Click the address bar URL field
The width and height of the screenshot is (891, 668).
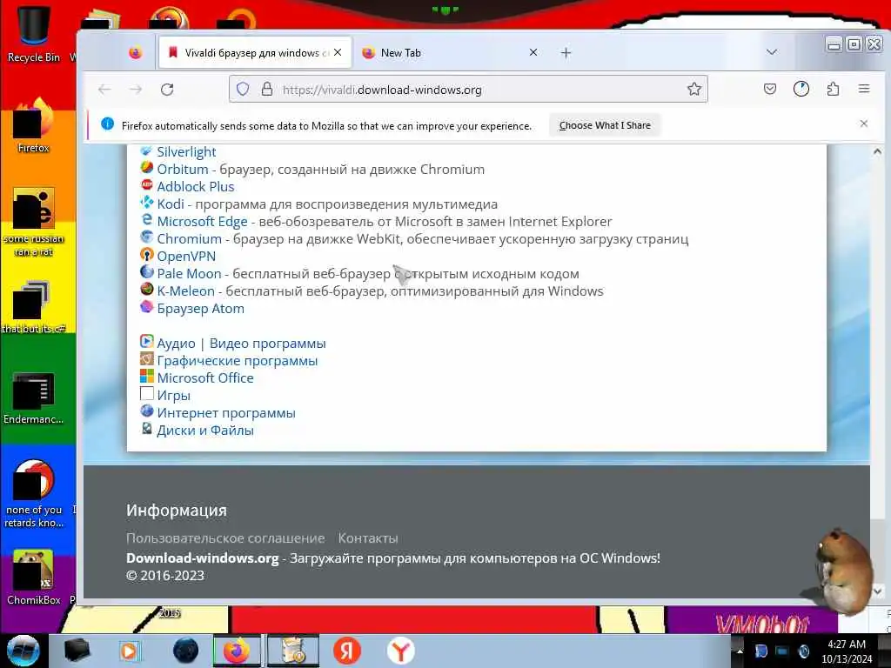(468, 90)
